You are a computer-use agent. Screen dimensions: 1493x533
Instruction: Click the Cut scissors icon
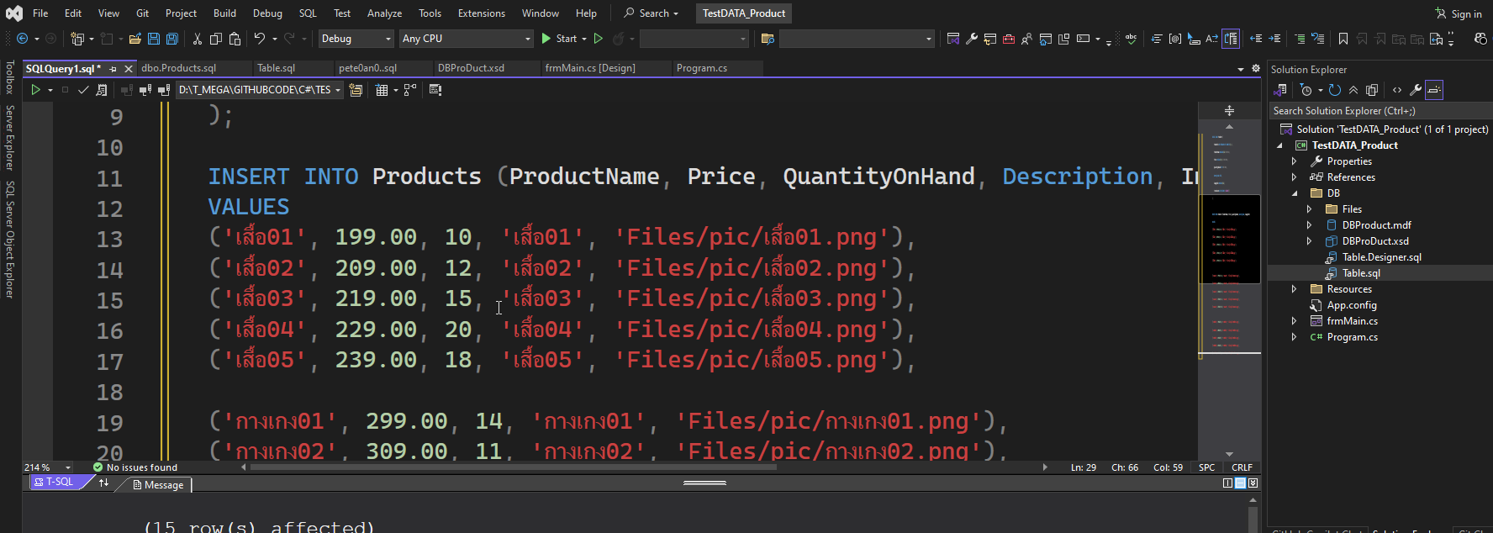[198, 39]
